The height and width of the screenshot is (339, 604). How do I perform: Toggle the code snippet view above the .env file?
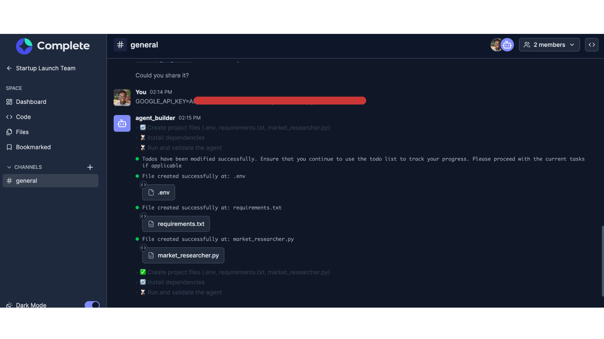(144, 185)
